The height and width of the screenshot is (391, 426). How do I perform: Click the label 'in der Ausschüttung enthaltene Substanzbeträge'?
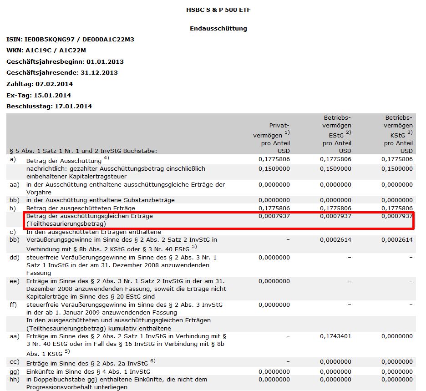click(x=101, y=200)
